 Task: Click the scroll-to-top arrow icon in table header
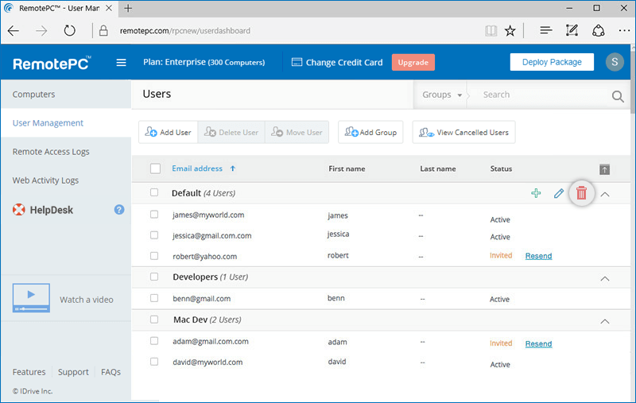(604, 169)
